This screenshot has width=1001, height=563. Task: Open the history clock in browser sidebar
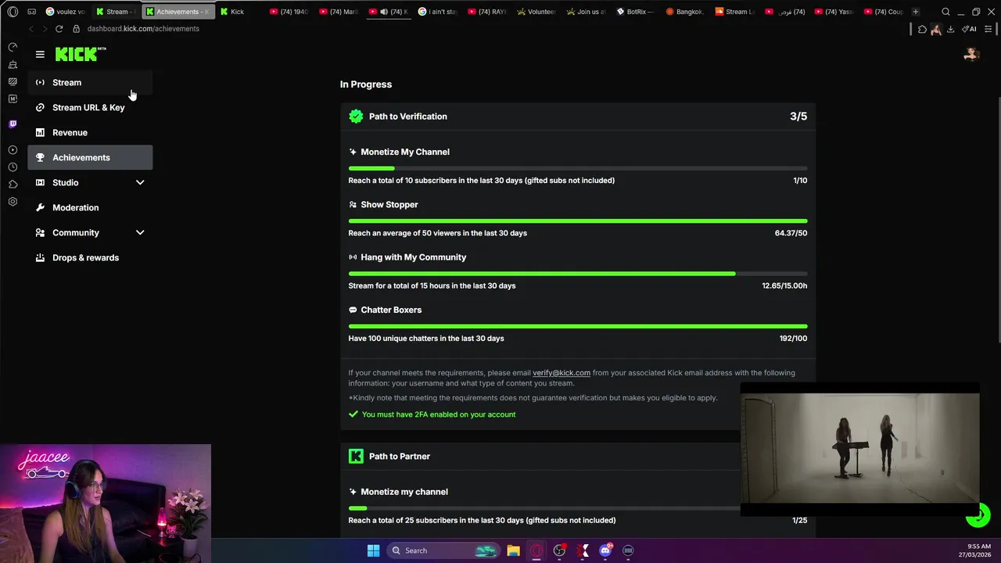pos(13,167)
